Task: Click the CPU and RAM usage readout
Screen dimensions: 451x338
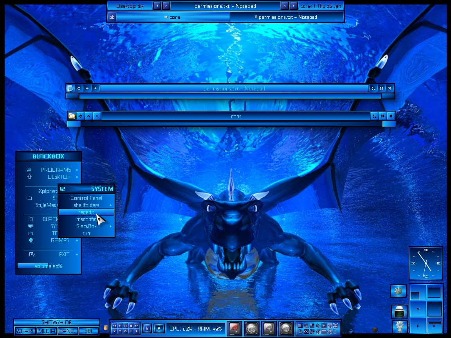Action: (196, 329)
